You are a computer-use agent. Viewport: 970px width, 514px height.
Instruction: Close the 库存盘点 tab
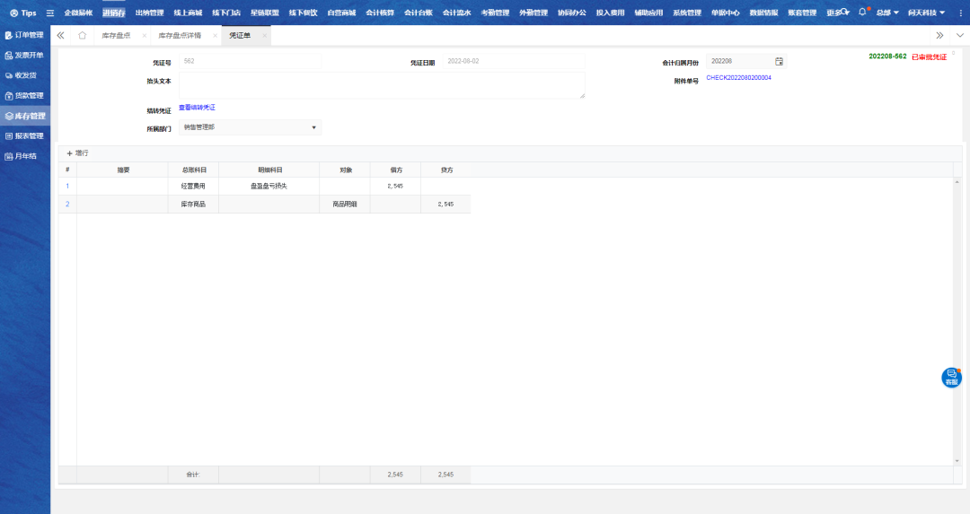[x=144, y=36]
